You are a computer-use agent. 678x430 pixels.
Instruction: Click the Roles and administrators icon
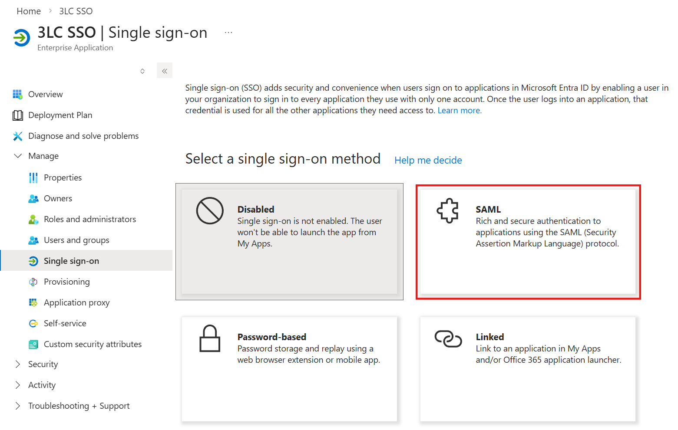pyautogui.click(x=33, y=219)
